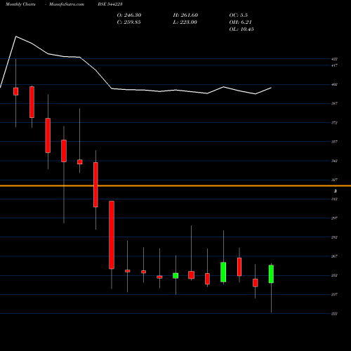
Task: Select the "BSE 544223" symbol text
Action: tap(110, 4)
